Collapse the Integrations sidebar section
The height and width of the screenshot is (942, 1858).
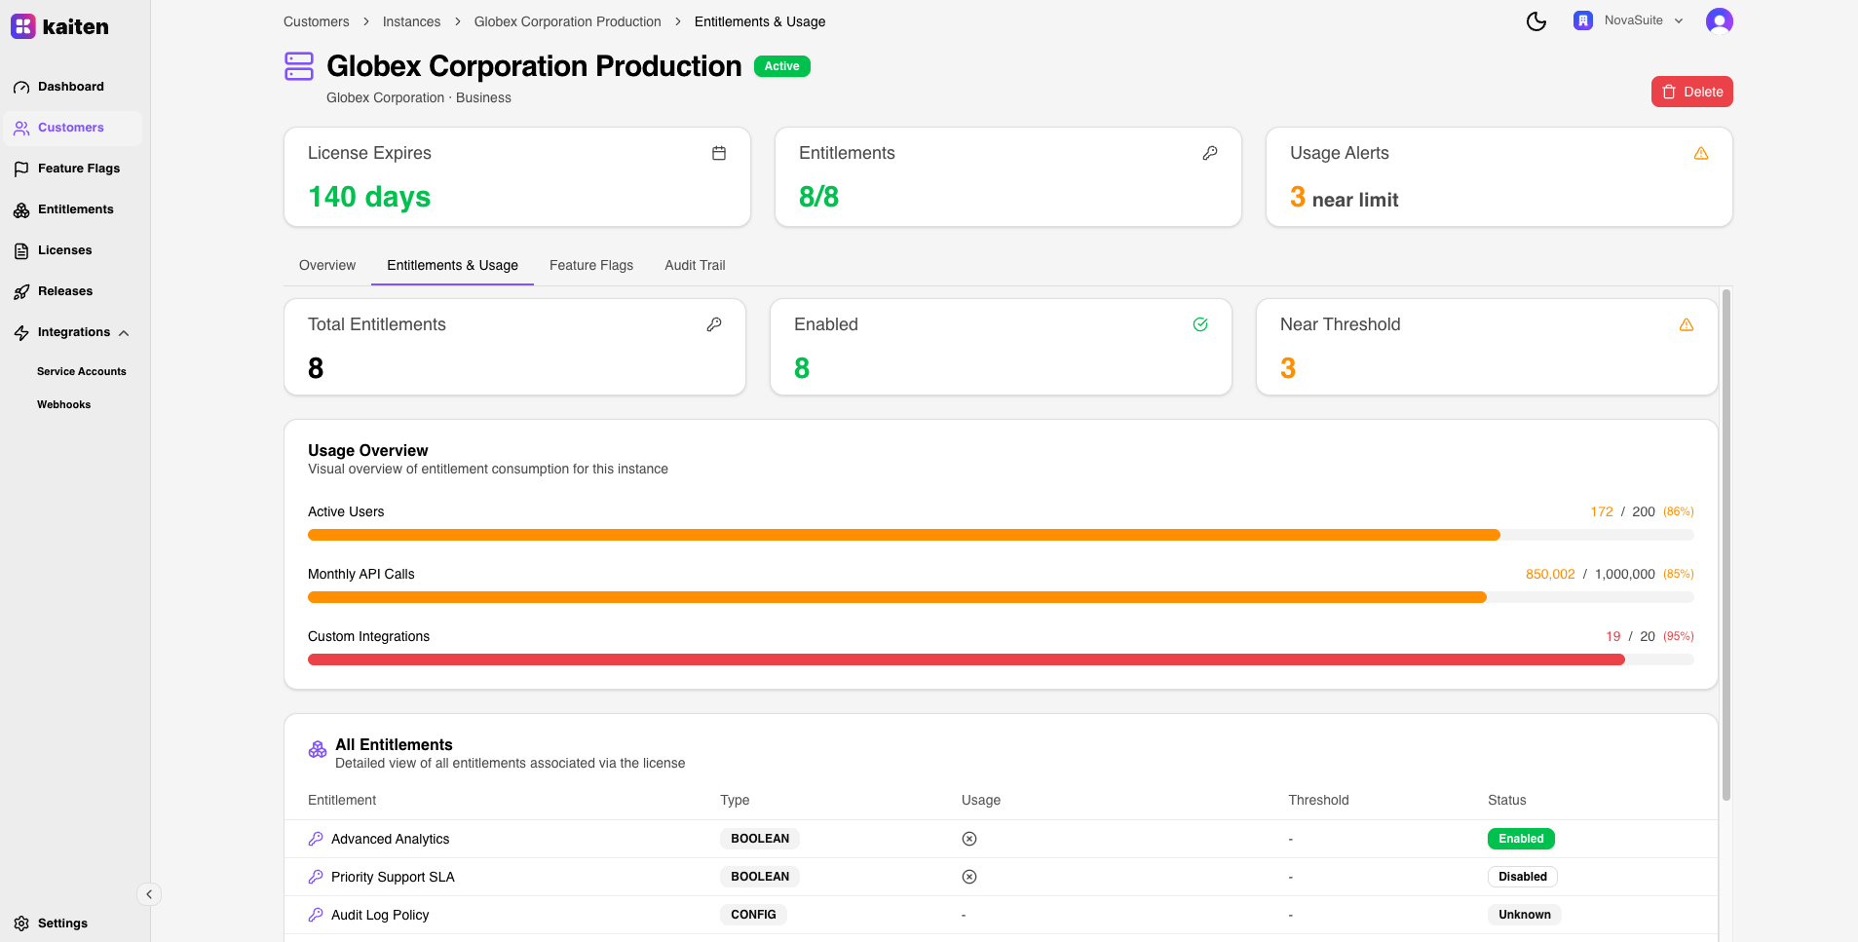(x=124, y=333)
